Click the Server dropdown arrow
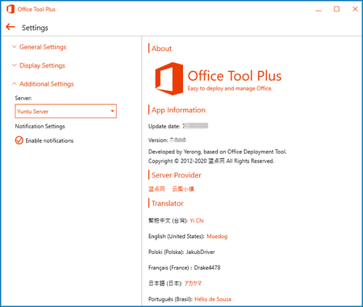This screenshot has height=307, width=363. pos(113,111)
